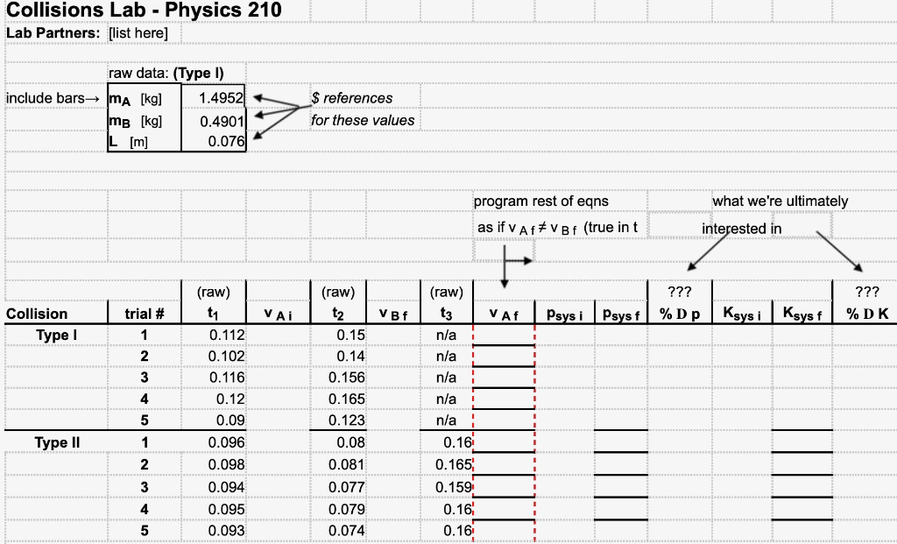Click the t1 value 0.112 for trial 1
This screenshot has width=897, height=544.
click(x=218, y=334)
